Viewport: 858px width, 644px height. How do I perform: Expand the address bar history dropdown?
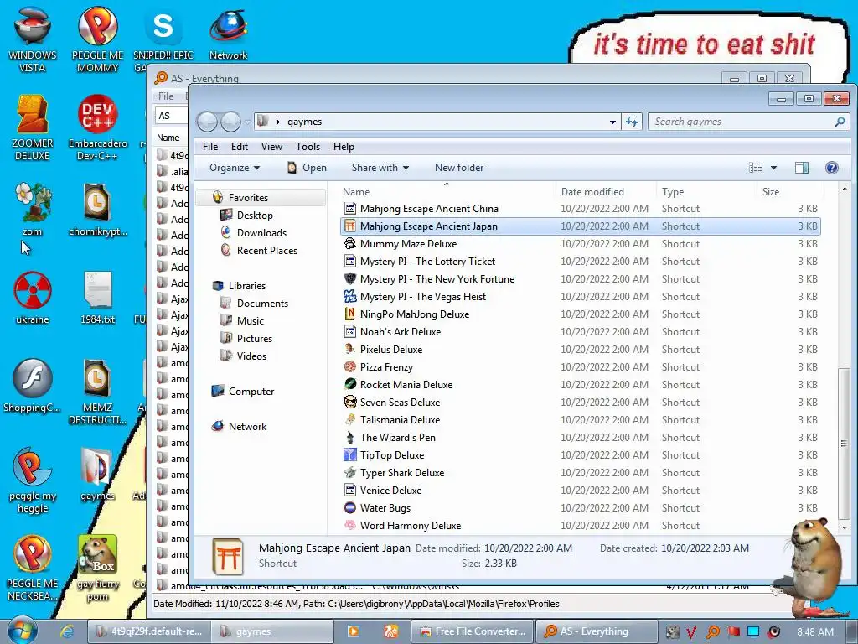[x=612, y=122]
